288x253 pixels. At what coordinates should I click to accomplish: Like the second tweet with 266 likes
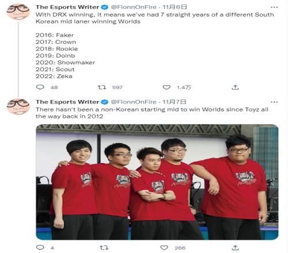[164, 248]
